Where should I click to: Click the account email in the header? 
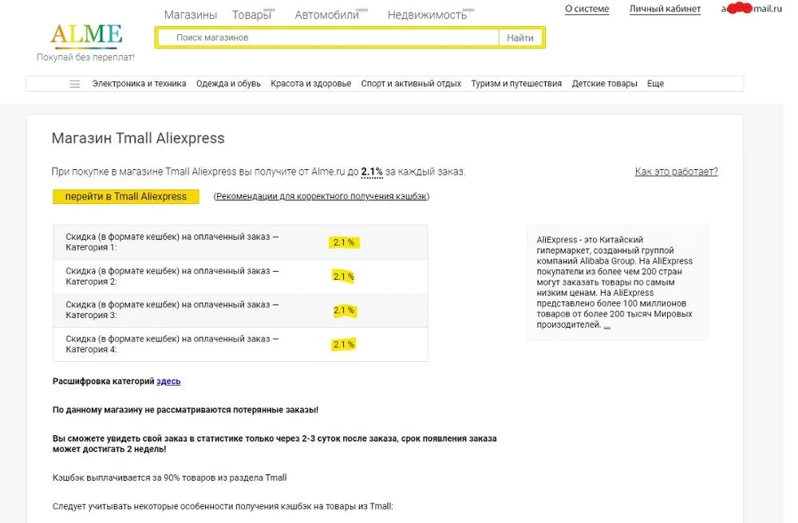751,9
